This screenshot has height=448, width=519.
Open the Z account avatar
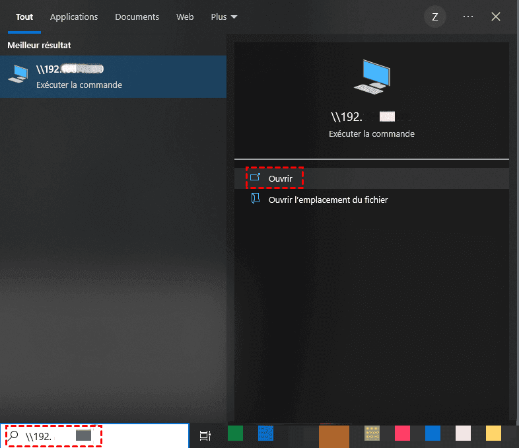coord(434,17)
